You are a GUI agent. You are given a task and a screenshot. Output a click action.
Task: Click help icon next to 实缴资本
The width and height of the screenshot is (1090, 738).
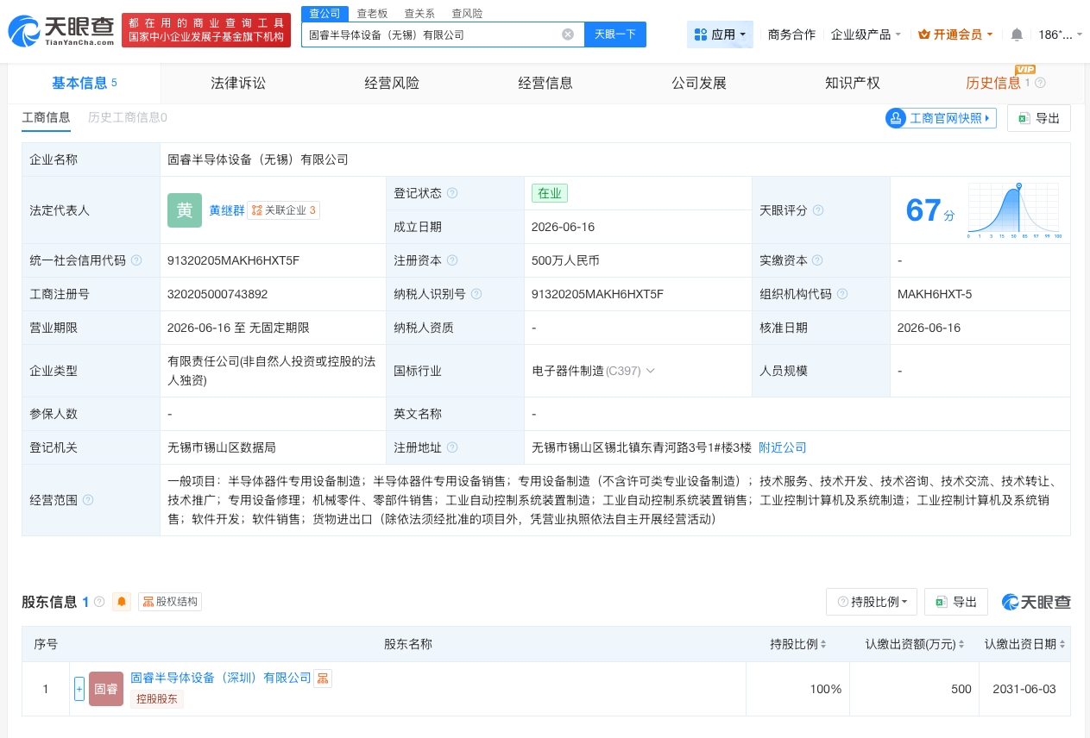click(818, 260)
